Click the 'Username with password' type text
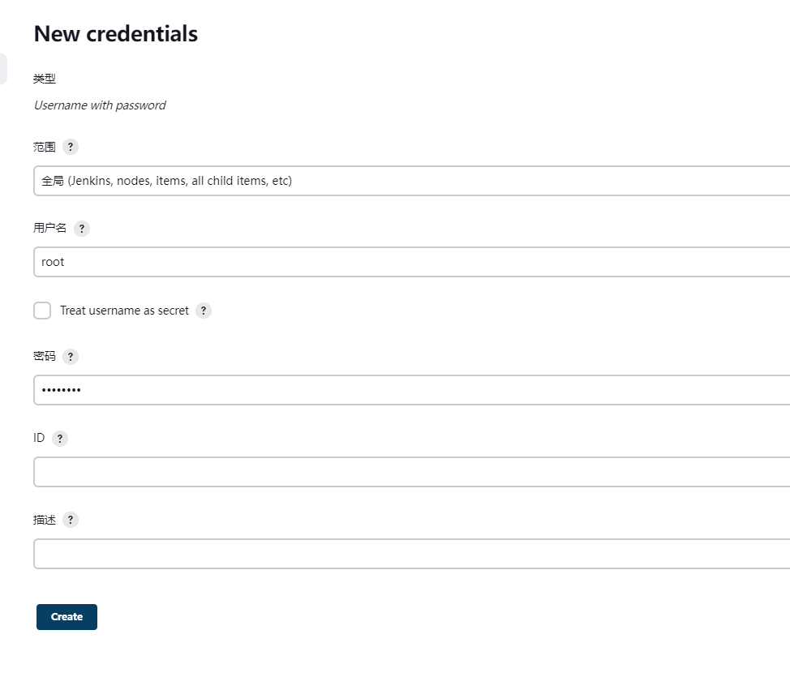This screenshot has height=673, width=790. [x=100, y=105]
